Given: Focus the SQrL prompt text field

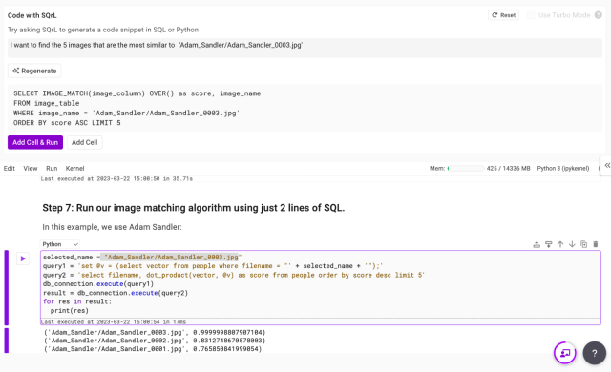Looking at the screenshot, I should [x=305, y=48].
